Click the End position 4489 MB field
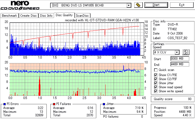 [x=180, y=64]
